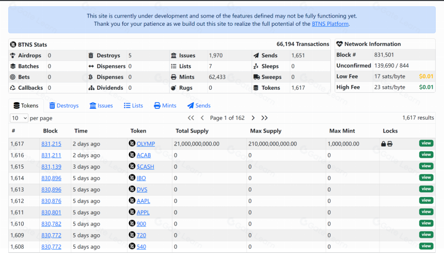The height and width of the screenshot is (259, 444).
Task: Click the OLYMP token coin icon
Action: pyautogui.click(x=132, y=143)
